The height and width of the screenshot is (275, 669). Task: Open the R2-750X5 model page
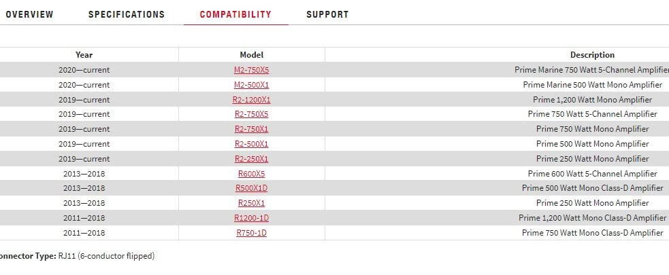point(251,114)
